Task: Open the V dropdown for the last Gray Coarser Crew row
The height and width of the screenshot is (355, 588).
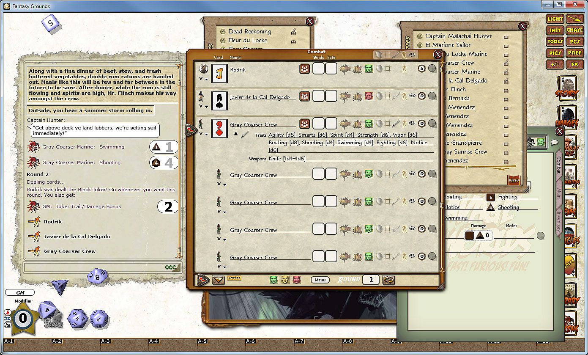Action: (x=221, y=267)
